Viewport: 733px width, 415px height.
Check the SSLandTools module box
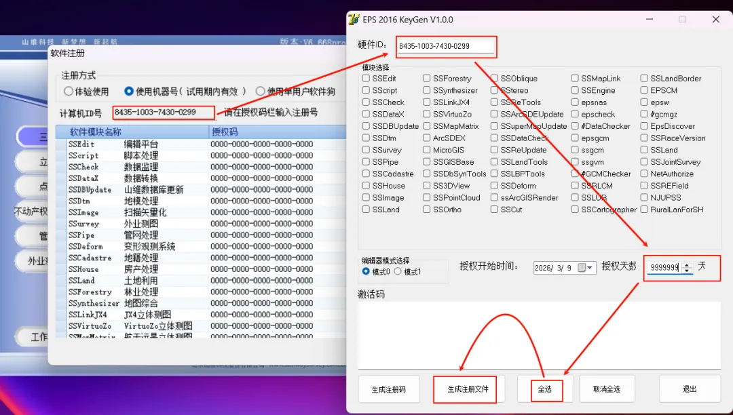tap(494, 162)
